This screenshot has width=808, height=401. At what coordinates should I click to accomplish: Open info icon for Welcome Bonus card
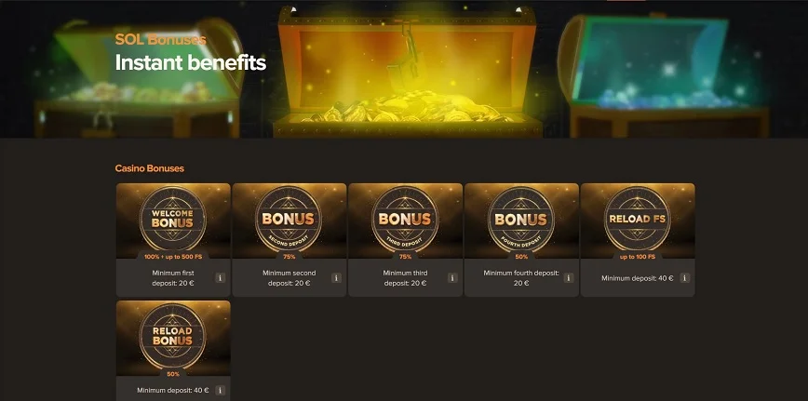(220, 278)
